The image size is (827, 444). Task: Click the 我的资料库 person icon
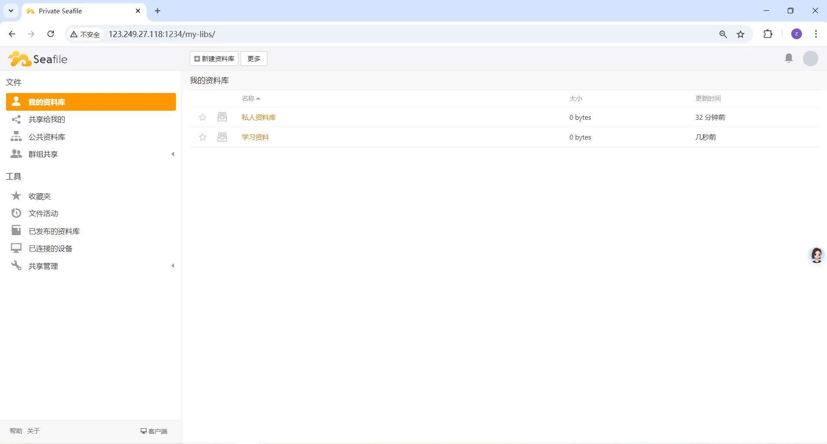tap(16, 101)
